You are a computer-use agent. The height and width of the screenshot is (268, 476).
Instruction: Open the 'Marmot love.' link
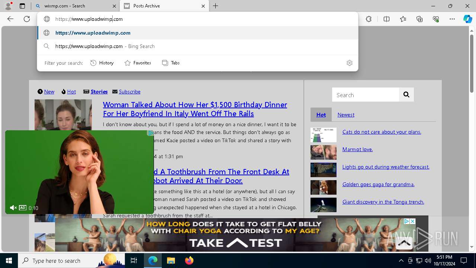pos(357,149)
